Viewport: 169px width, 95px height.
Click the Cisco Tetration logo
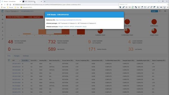pos(10,11)
